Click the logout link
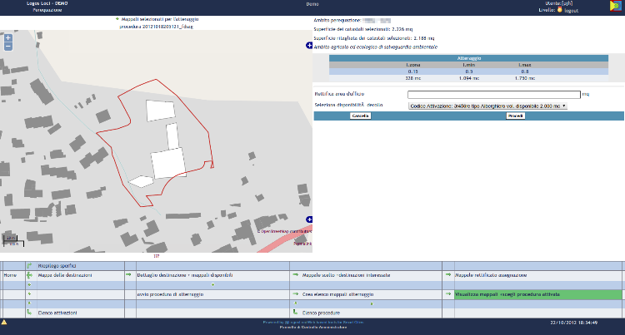 pyautogui.click(x=572, y=11)
